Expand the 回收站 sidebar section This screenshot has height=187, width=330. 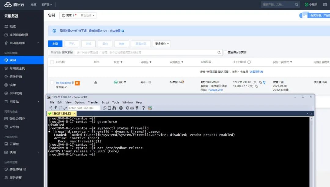[38, 101]
